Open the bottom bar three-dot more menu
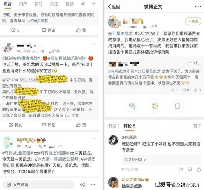 (93, 185)
